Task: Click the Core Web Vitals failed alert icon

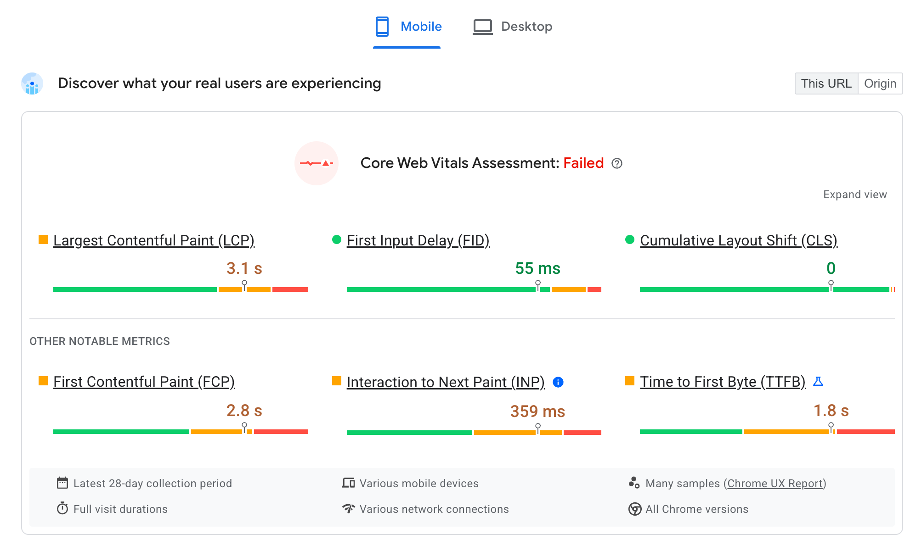Action: click(318, 163)
